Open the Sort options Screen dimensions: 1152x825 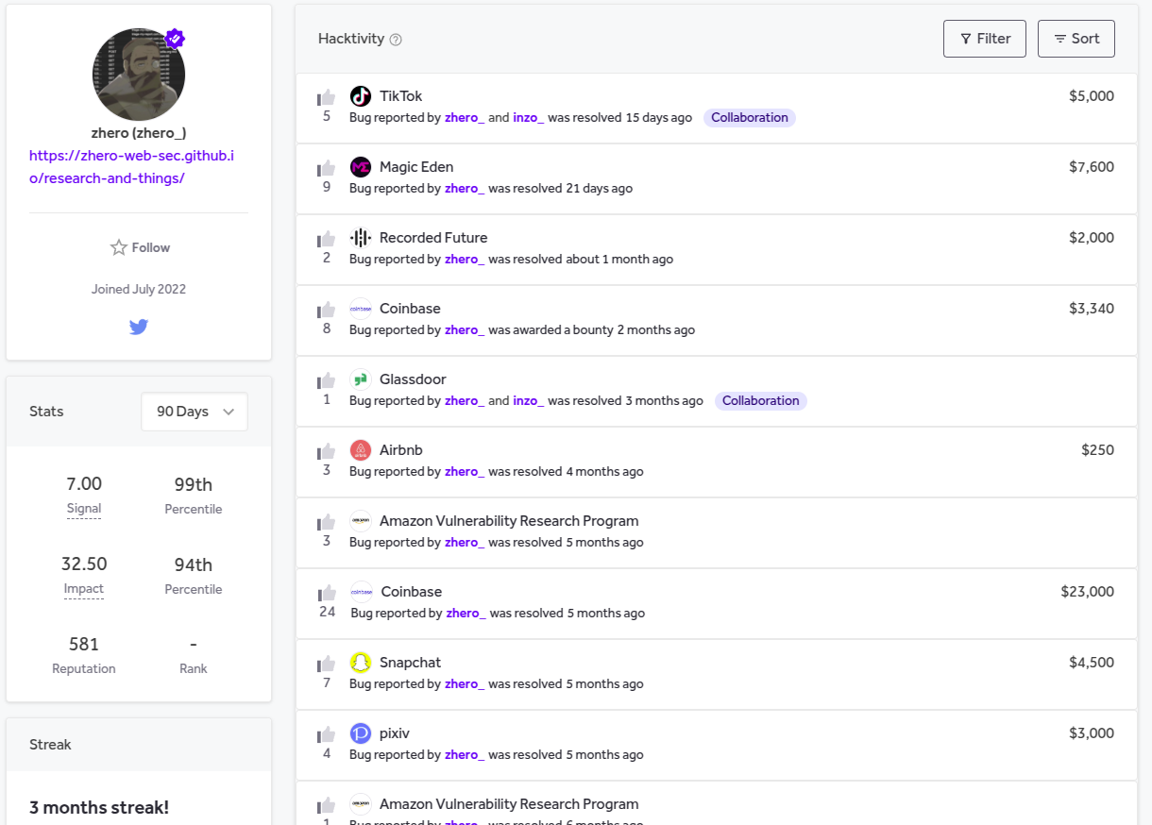pos(1076,39)
